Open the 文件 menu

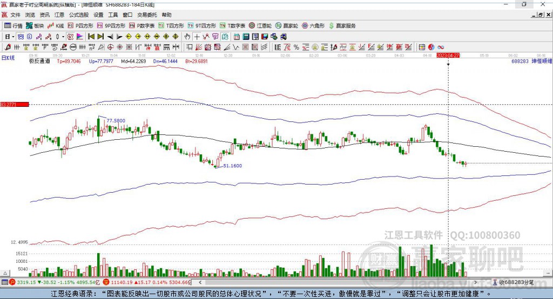click(15, 15)
